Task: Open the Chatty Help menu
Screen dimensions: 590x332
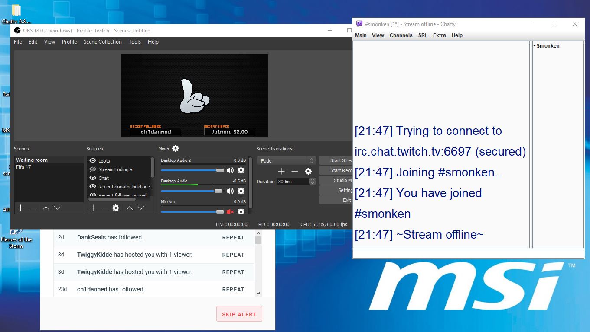Action: [457, 35]
